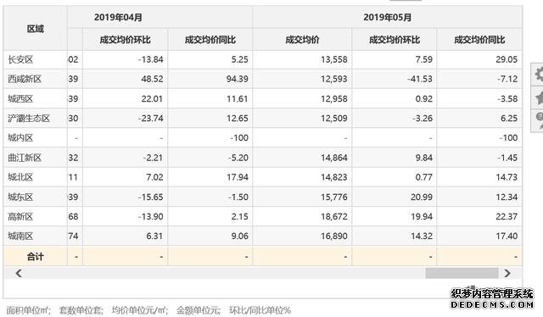Select the 曲江新区 row label

pyautogui.click(x=25, y=158)
